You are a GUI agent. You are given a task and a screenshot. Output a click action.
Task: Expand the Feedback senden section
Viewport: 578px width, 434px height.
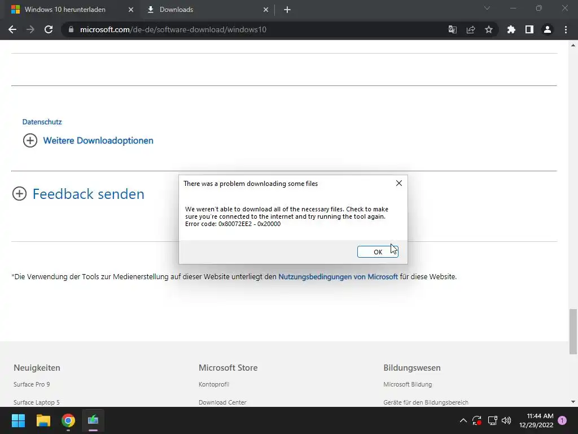(x=78, y=194)
